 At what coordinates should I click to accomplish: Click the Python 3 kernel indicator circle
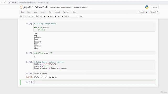[157, 12]
